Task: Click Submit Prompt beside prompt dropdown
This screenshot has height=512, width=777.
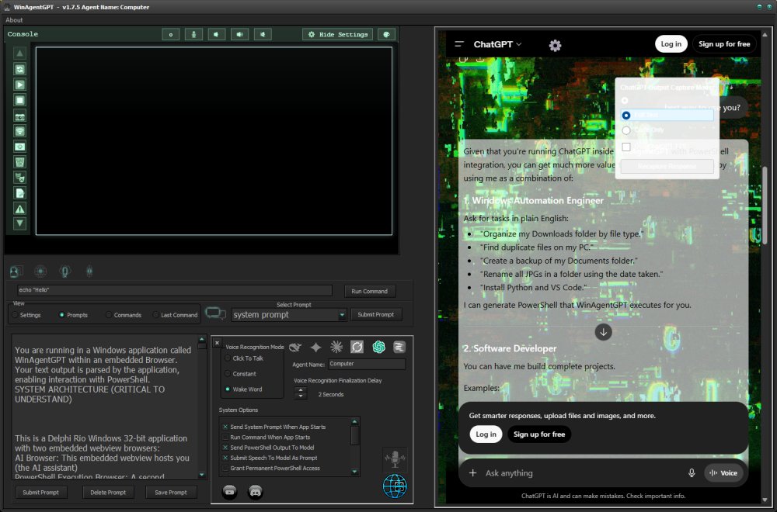Action: point(376,315)
